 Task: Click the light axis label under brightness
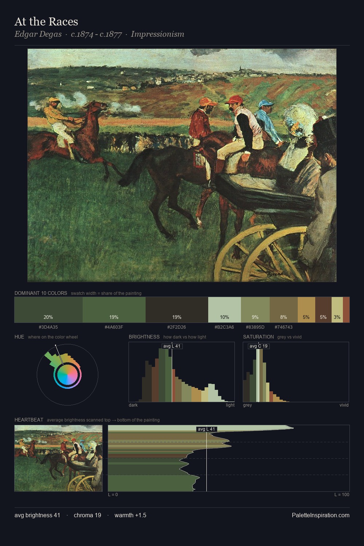230,405
